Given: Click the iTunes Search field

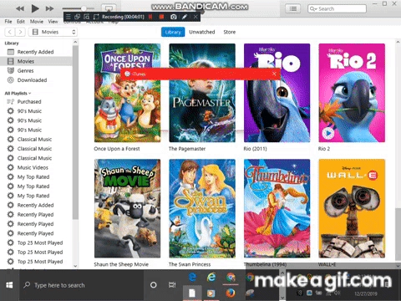Looking at the screenshot, I should point(337,8).
